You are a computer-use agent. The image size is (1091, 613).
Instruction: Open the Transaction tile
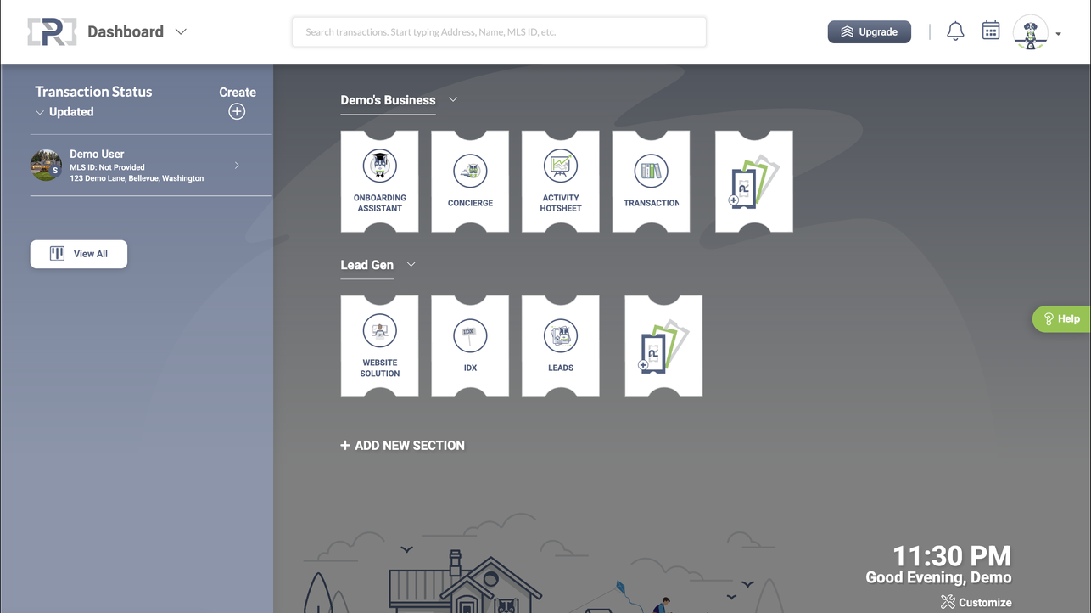651,181
